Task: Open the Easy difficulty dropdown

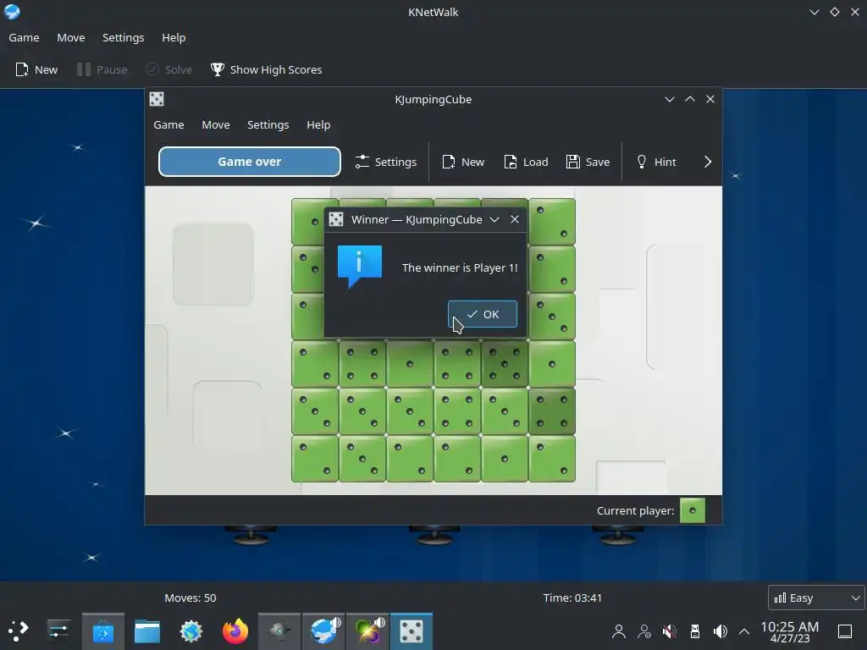Action: [817, 598]
